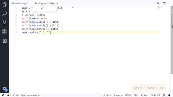The image size is (173, 97).
Task: Click 'name.replace' on line 8
Action: (30, 32)
